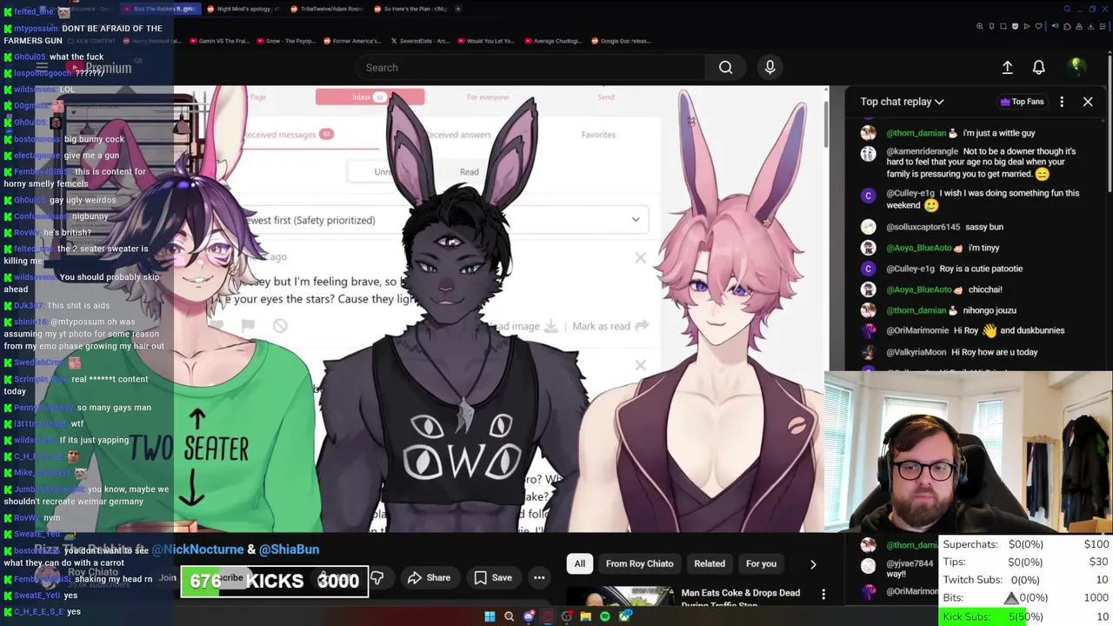
Task: Click the purple icon on Top Fans button
Action: [x=1005, y=102]
